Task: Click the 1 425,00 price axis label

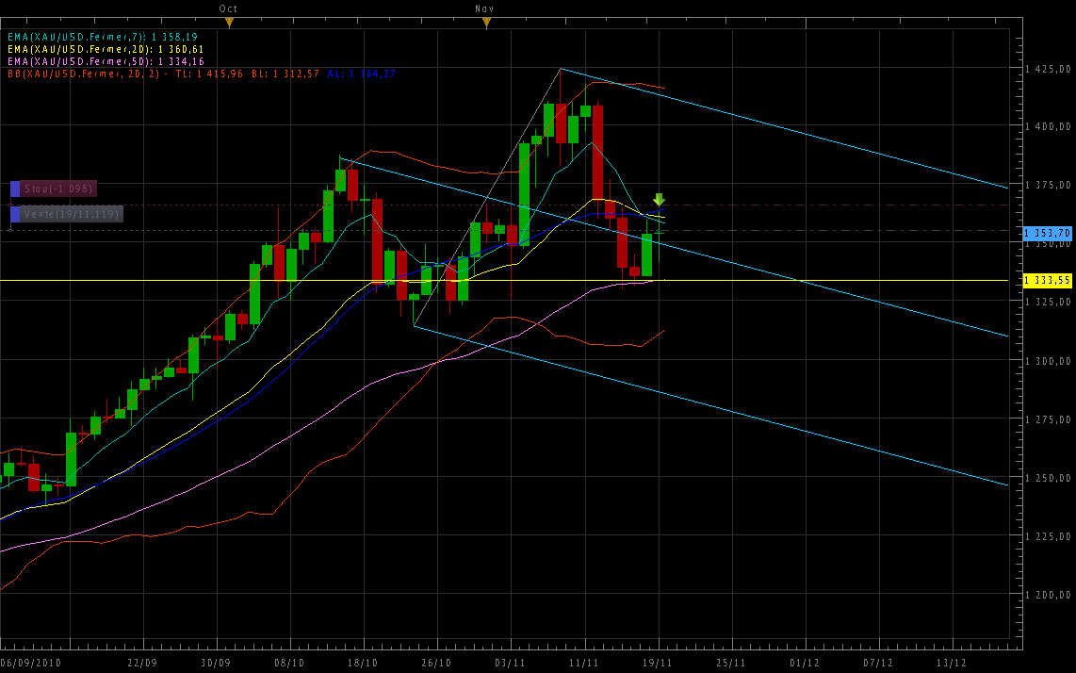Action: point(1048,69)
